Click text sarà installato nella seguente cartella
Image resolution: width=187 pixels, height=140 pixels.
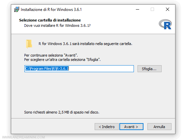[102, 44]
